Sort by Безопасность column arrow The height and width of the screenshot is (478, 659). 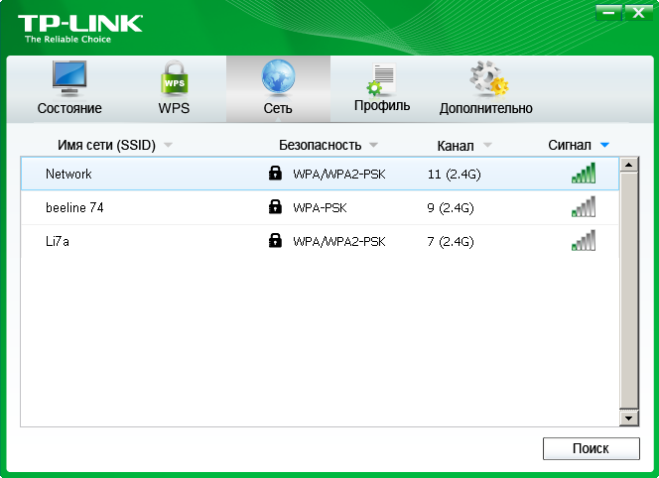(373, 146)
